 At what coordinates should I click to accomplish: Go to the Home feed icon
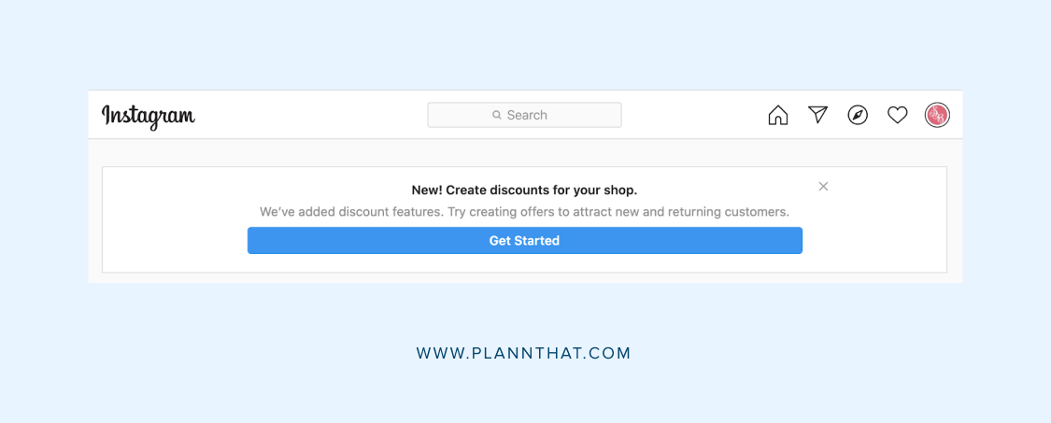[777, 115]
